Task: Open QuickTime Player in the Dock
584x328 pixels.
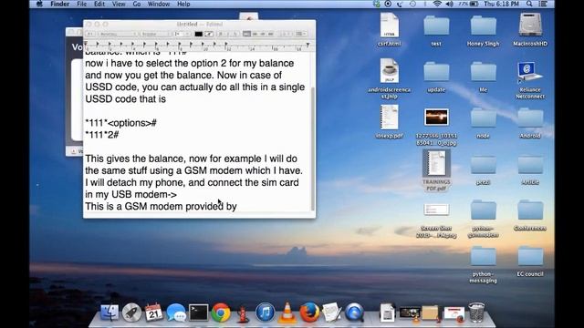Action: coord(354,313)
